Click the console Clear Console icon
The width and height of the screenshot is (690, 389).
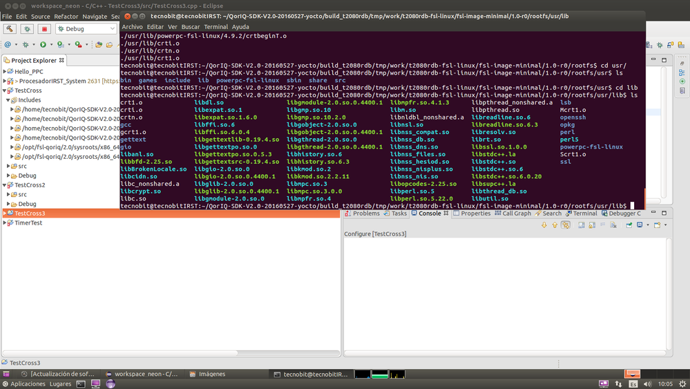tap(613, 225)
